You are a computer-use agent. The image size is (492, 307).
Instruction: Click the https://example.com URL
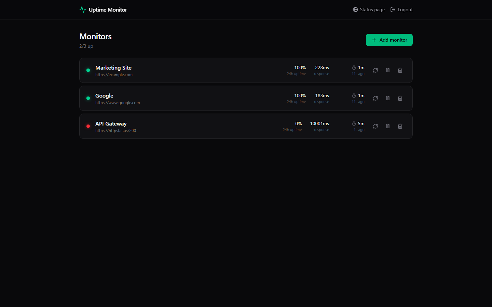point(114,75)
